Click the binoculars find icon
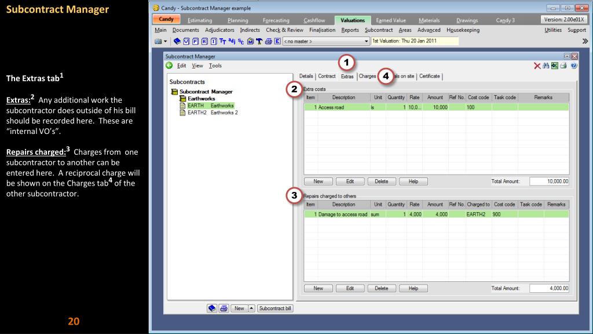Viewport: 593px width, 334px height. coord(546,66)
